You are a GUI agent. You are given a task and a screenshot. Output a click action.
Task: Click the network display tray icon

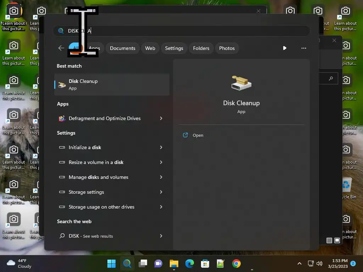click(x=311, y=263)
